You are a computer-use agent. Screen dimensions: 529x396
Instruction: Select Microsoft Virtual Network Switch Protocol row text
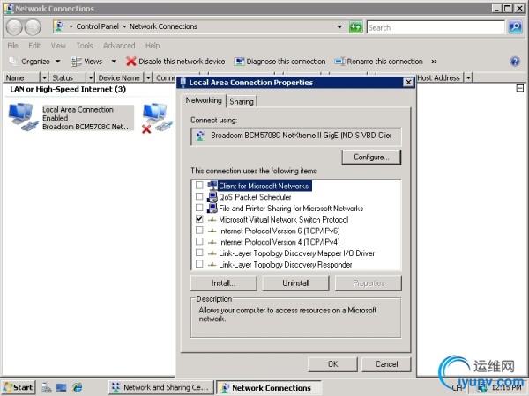click(x=283, y=219)
